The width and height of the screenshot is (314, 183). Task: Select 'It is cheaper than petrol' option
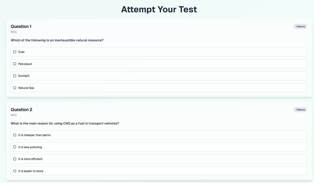pos(15,135)
